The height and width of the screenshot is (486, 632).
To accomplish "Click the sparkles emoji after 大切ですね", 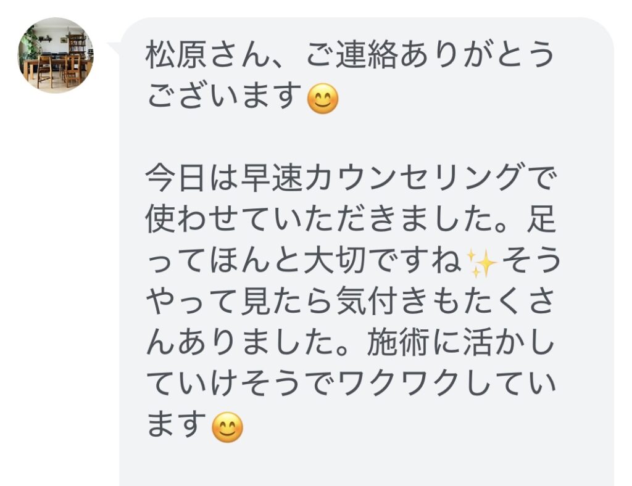I will tap(483, 264).
